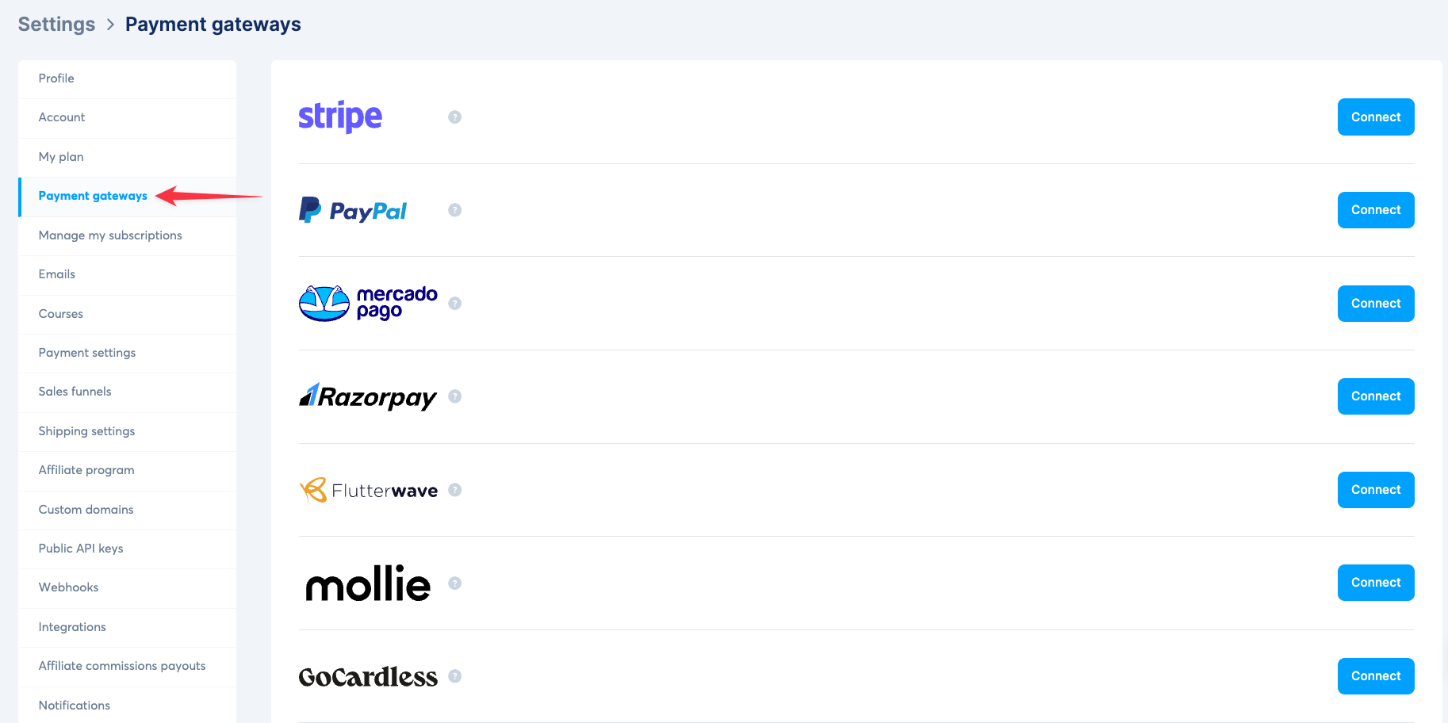Click the help icon next to Mercado Pago
1448x723 pixels.
[454, 304]
